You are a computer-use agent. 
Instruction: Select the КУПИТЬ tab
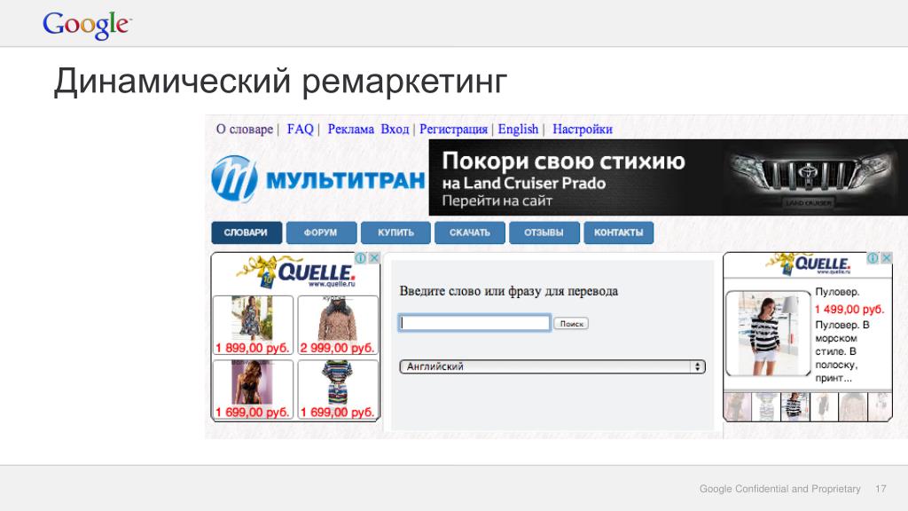(x=395, y=232)
